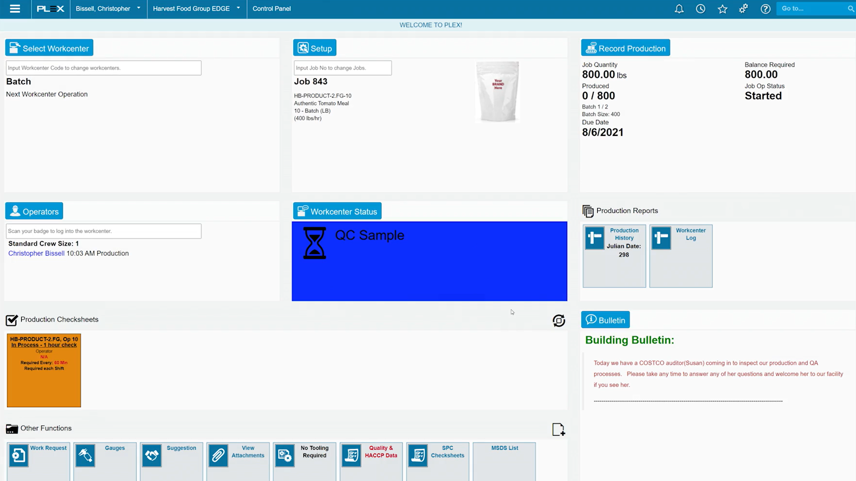The image size is (856, 481).
Task: Expand the Bissell, Christopher user dropdown
Action: point(108,9)
